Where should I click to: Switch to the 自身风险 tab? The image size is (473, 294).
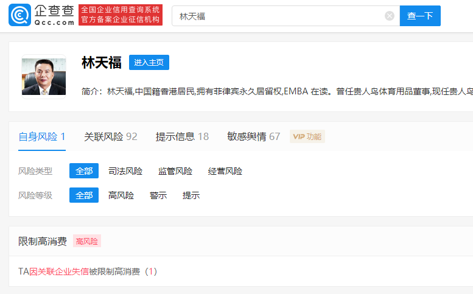41,136
